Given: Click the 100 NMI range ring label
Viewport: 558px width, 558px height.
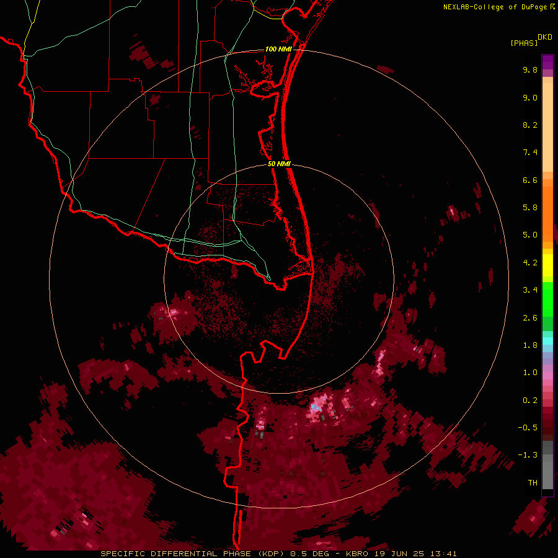Looking at the screenshot, I should tap(278, 49).
